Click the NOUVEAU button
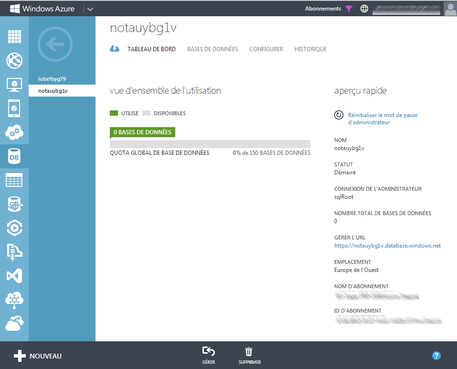This screenshot has width=457, height=369. click(x=38, y=356)
